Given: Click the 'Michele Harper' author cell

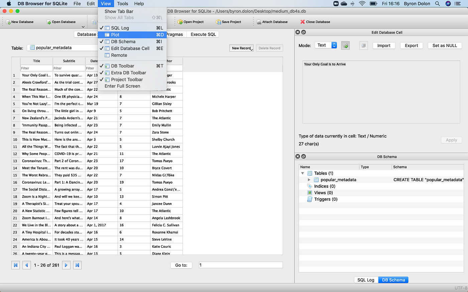Looking at the screenshot, I should [x=166, y=97].
